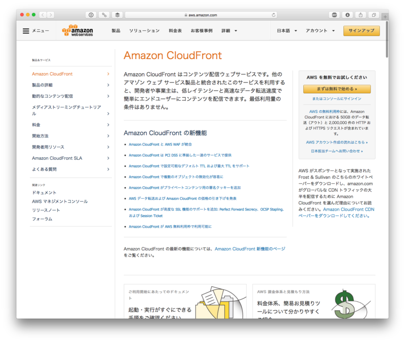Open the AWS の無料利用枠 link
This screenshot has width=405, height=342.
point(325,111)
